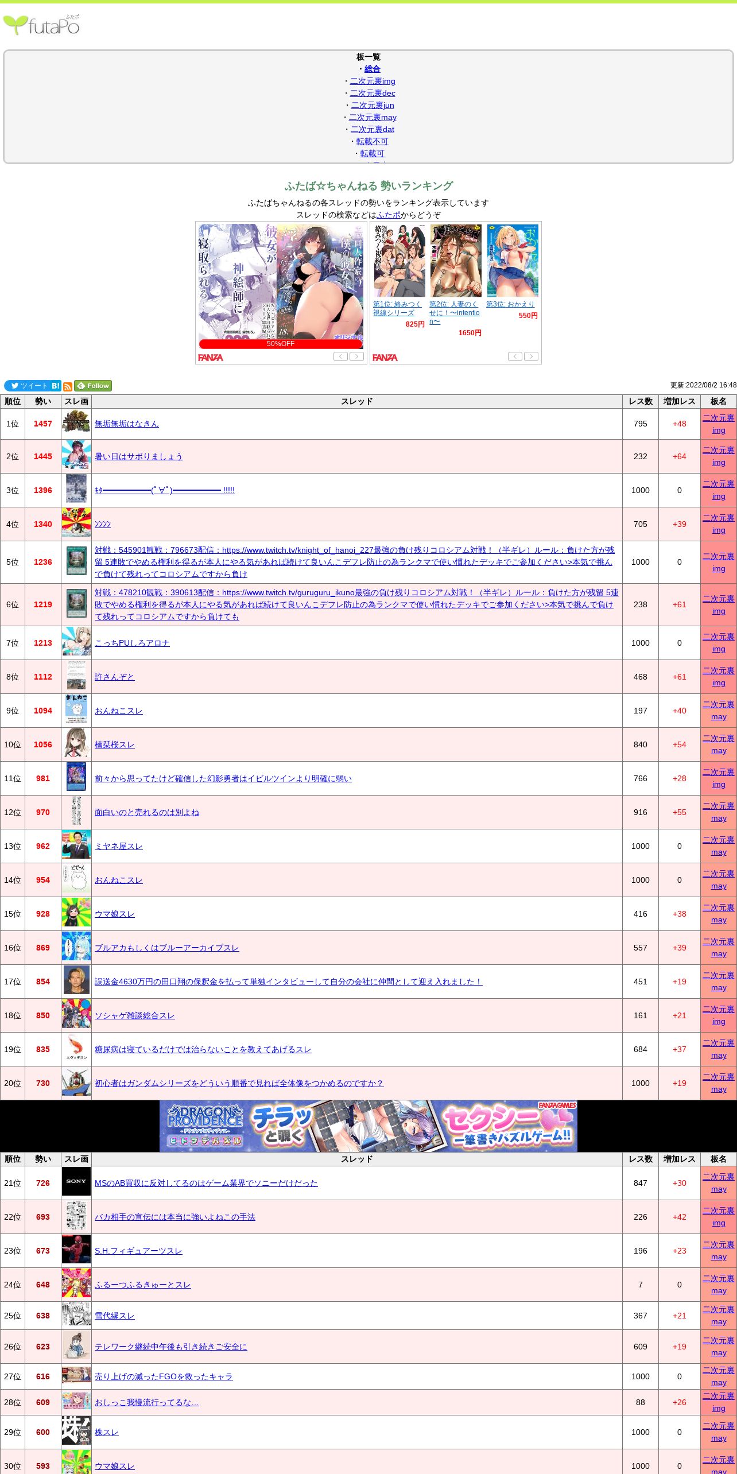Click FANZA logo under the ranking ad
The height and width of the screenshot is (1474, 737).
[x=385, y=358]
